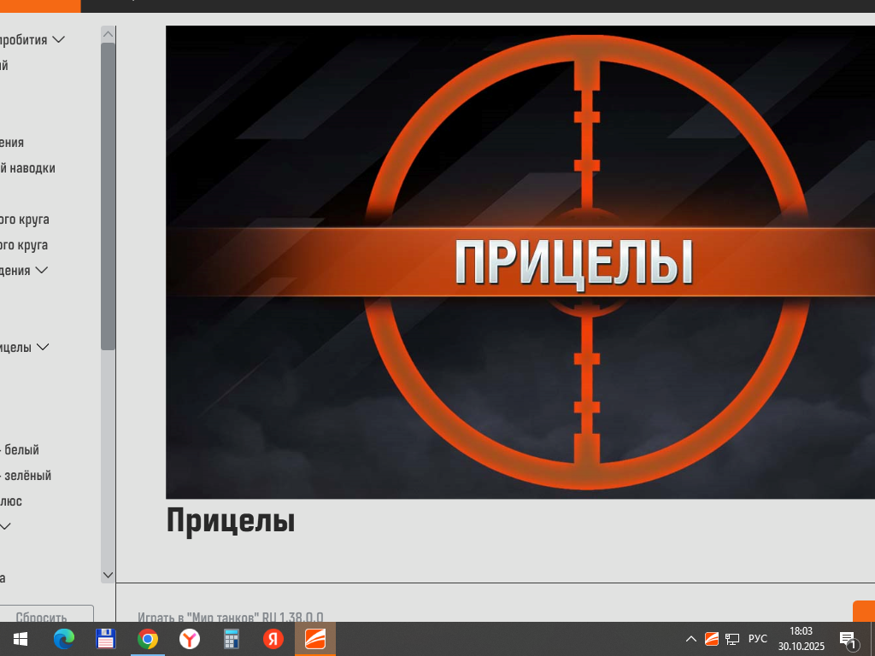Viewport: 875px width, 656px height.
Task: Open the Calculator app in the taskbar
Action: point(231,639)
